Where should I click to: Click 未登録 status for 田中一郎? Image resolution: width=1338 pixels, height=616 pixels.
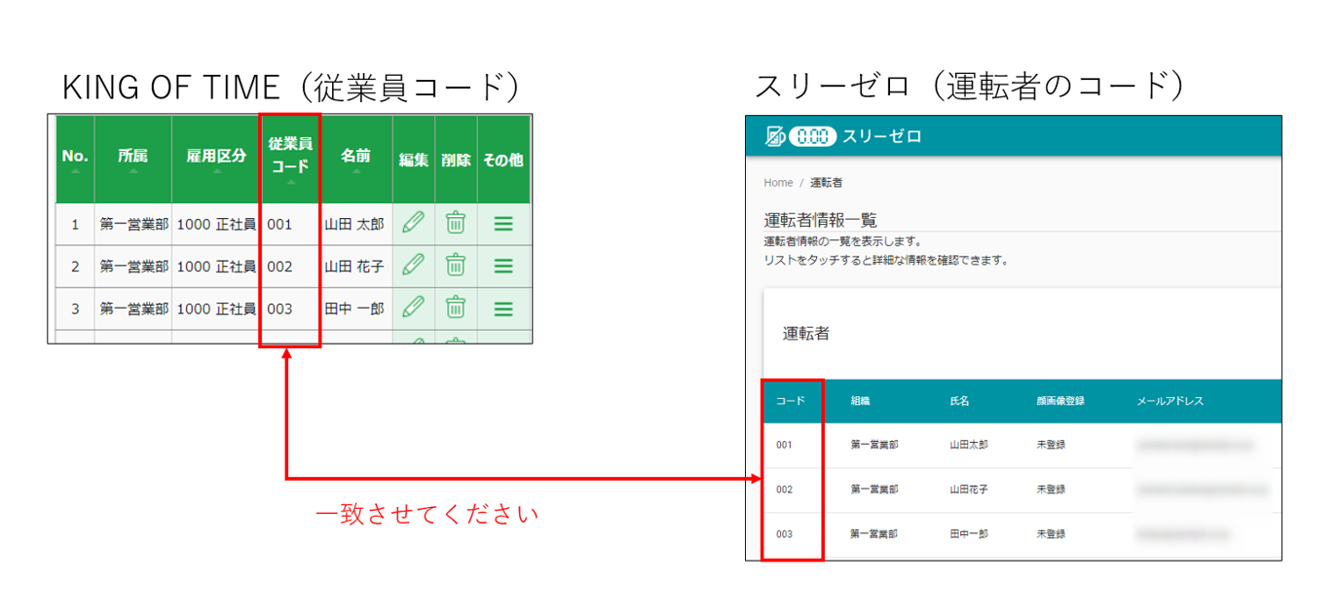[x=1051, y=534]
